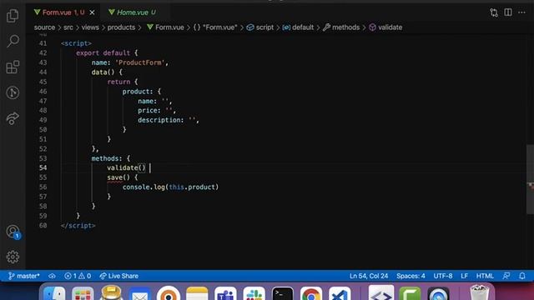Click Live Share in status bar
534x300 pixels.
[x=118, y=276]
